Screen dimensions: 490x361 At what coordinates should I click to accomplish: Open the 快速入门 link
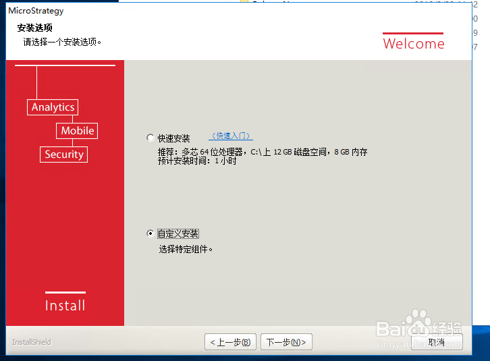pyautogui.click(x=231, y=136)
